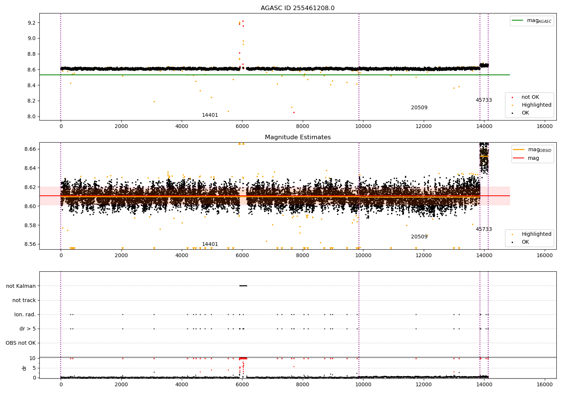The width and height of the screenshot is (562, 393).
Task: Select the mag AGASC legend entry label
Action: pyautogui.click(x=539, y=21)
